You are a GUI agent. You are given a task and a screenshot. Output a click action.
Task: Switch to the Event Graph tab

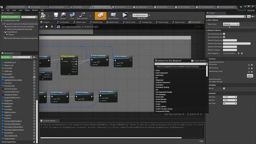pyautogui.click(x=195, y=22)
